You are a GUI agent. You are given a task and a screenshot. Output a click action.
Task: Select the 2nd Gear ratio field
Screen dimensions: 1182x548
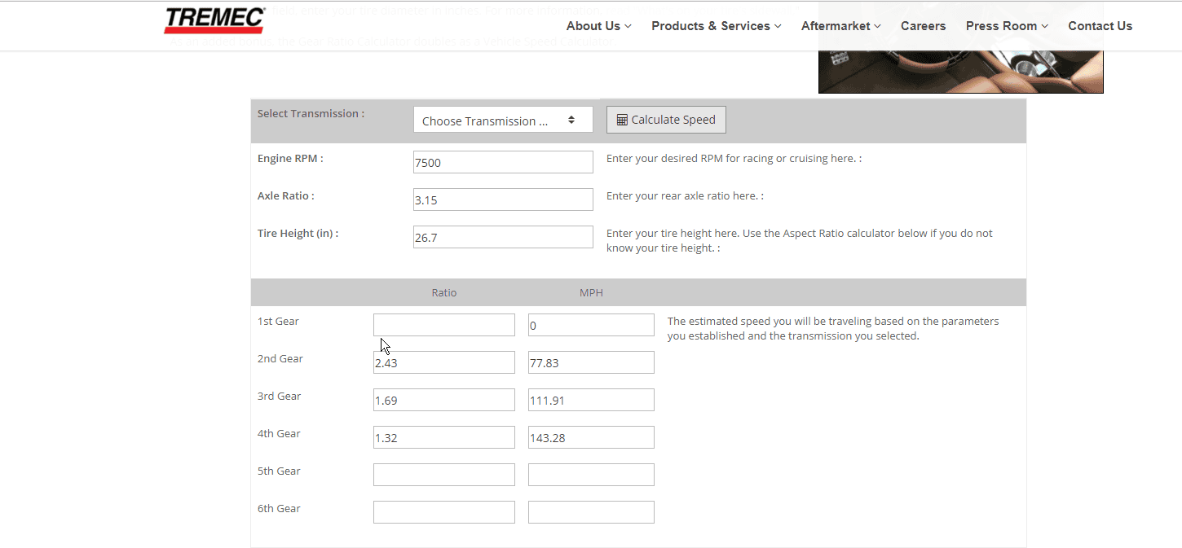click(444, 362)
